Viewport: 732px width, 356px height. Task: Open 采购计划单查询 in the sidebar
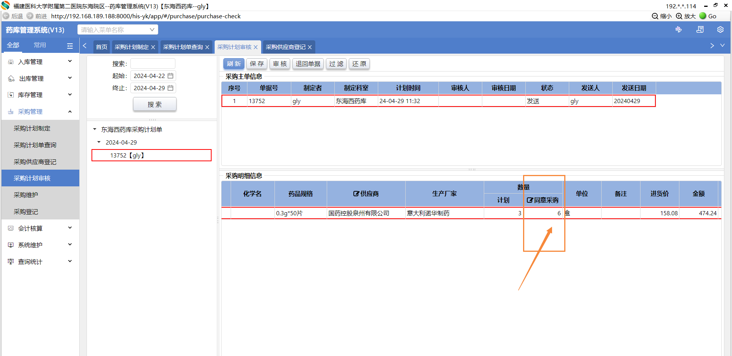[40, 145]
